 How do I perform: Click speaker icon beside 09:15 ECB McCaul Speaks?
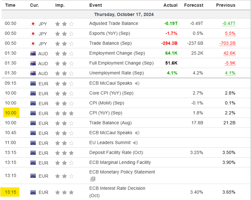point(137,83)
